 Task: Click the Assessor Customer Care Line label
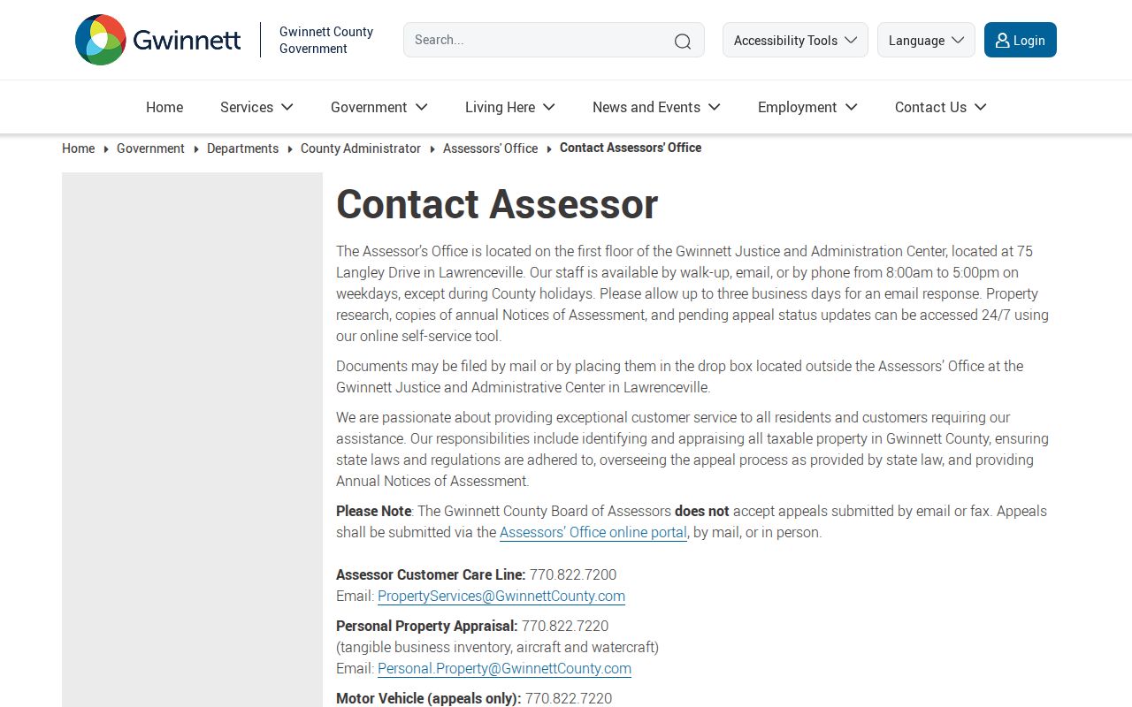[431, 574]
